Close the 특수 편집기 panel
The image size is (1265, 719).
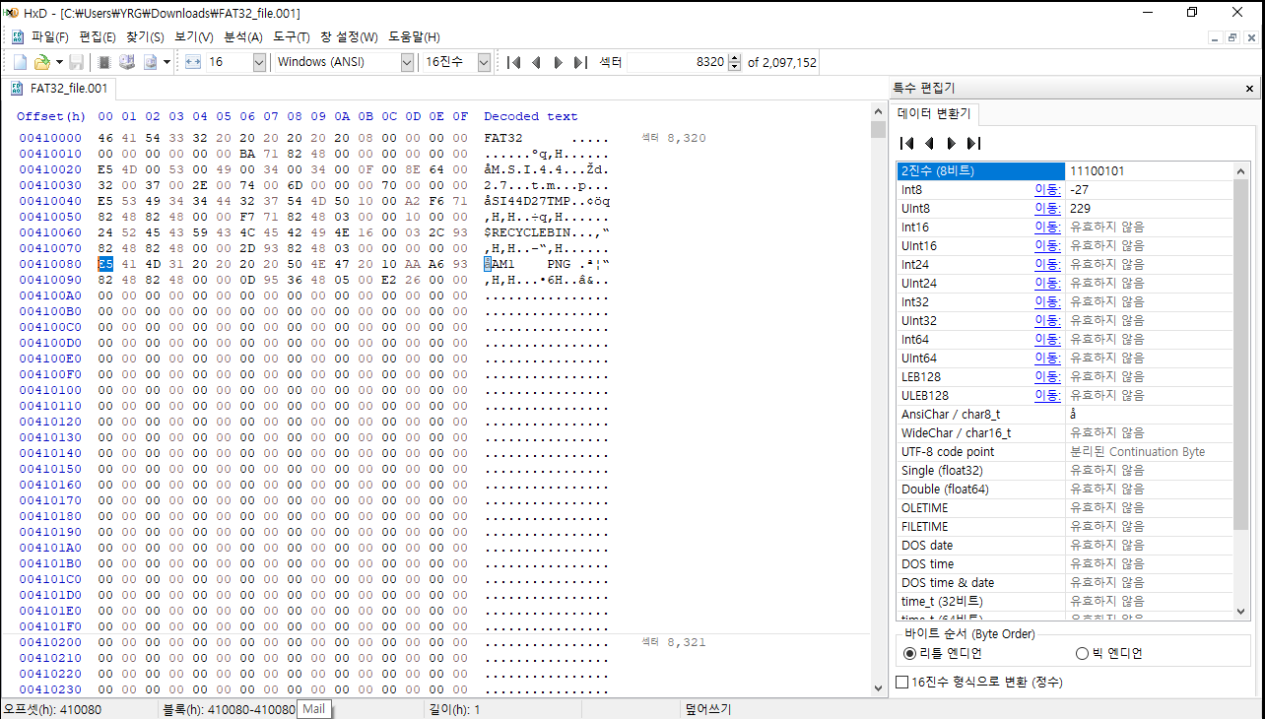(1250, 89)
